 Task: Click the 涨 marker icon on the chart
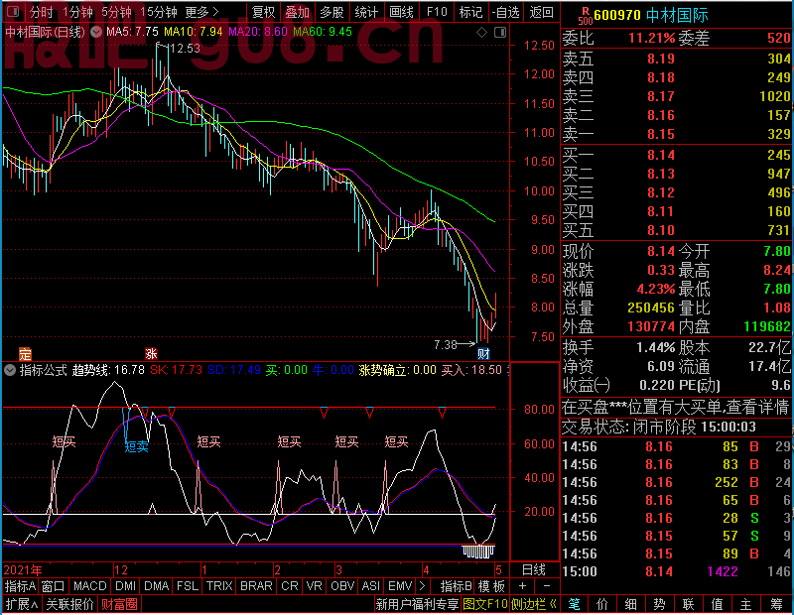(151, 354)
